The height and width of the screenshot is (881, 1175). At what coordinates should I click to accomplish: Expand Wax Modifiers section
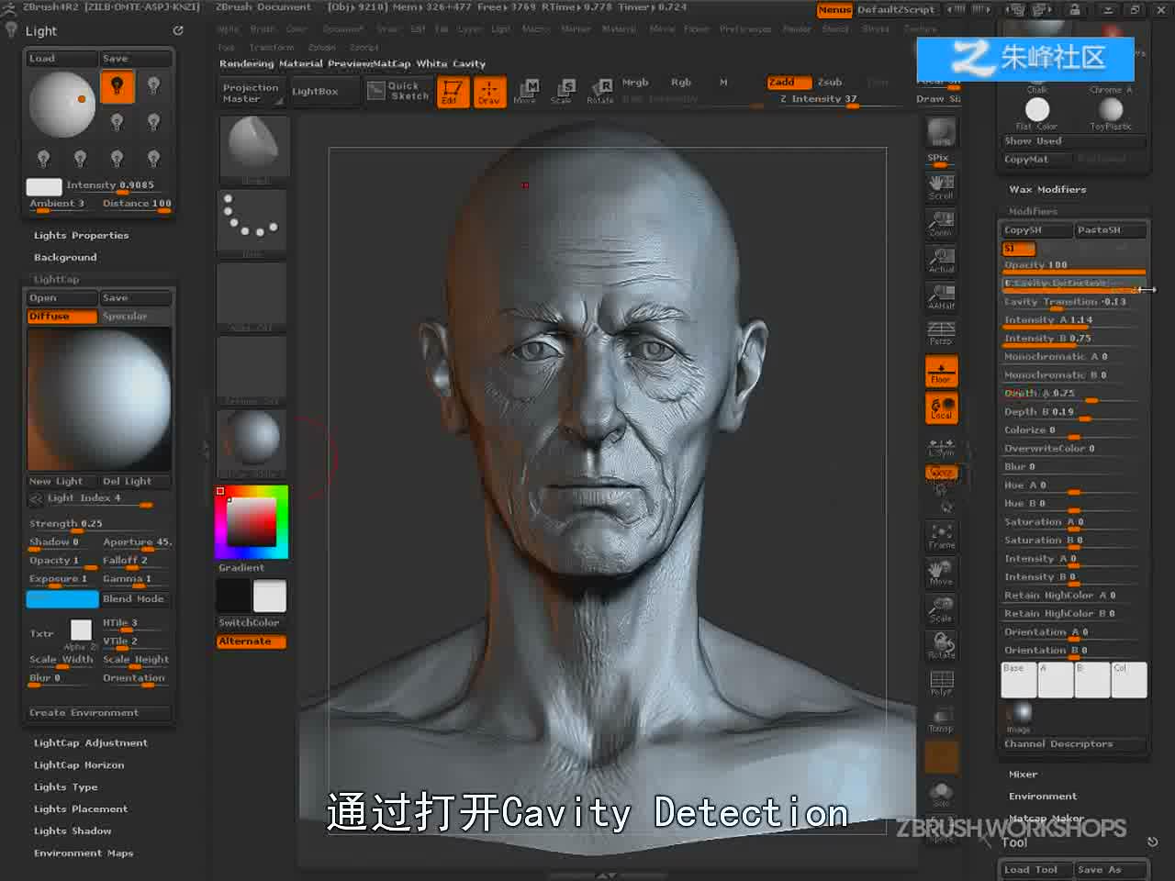coord(1047,190)
